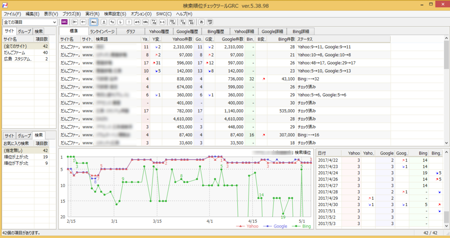Sort by 検索語 column header
Screen dimensions: 450x238
click(118, 39)
